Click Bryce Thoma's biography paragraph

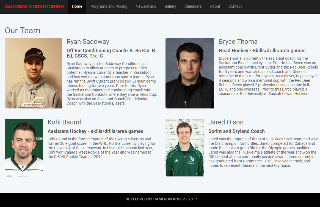[268, 76]
